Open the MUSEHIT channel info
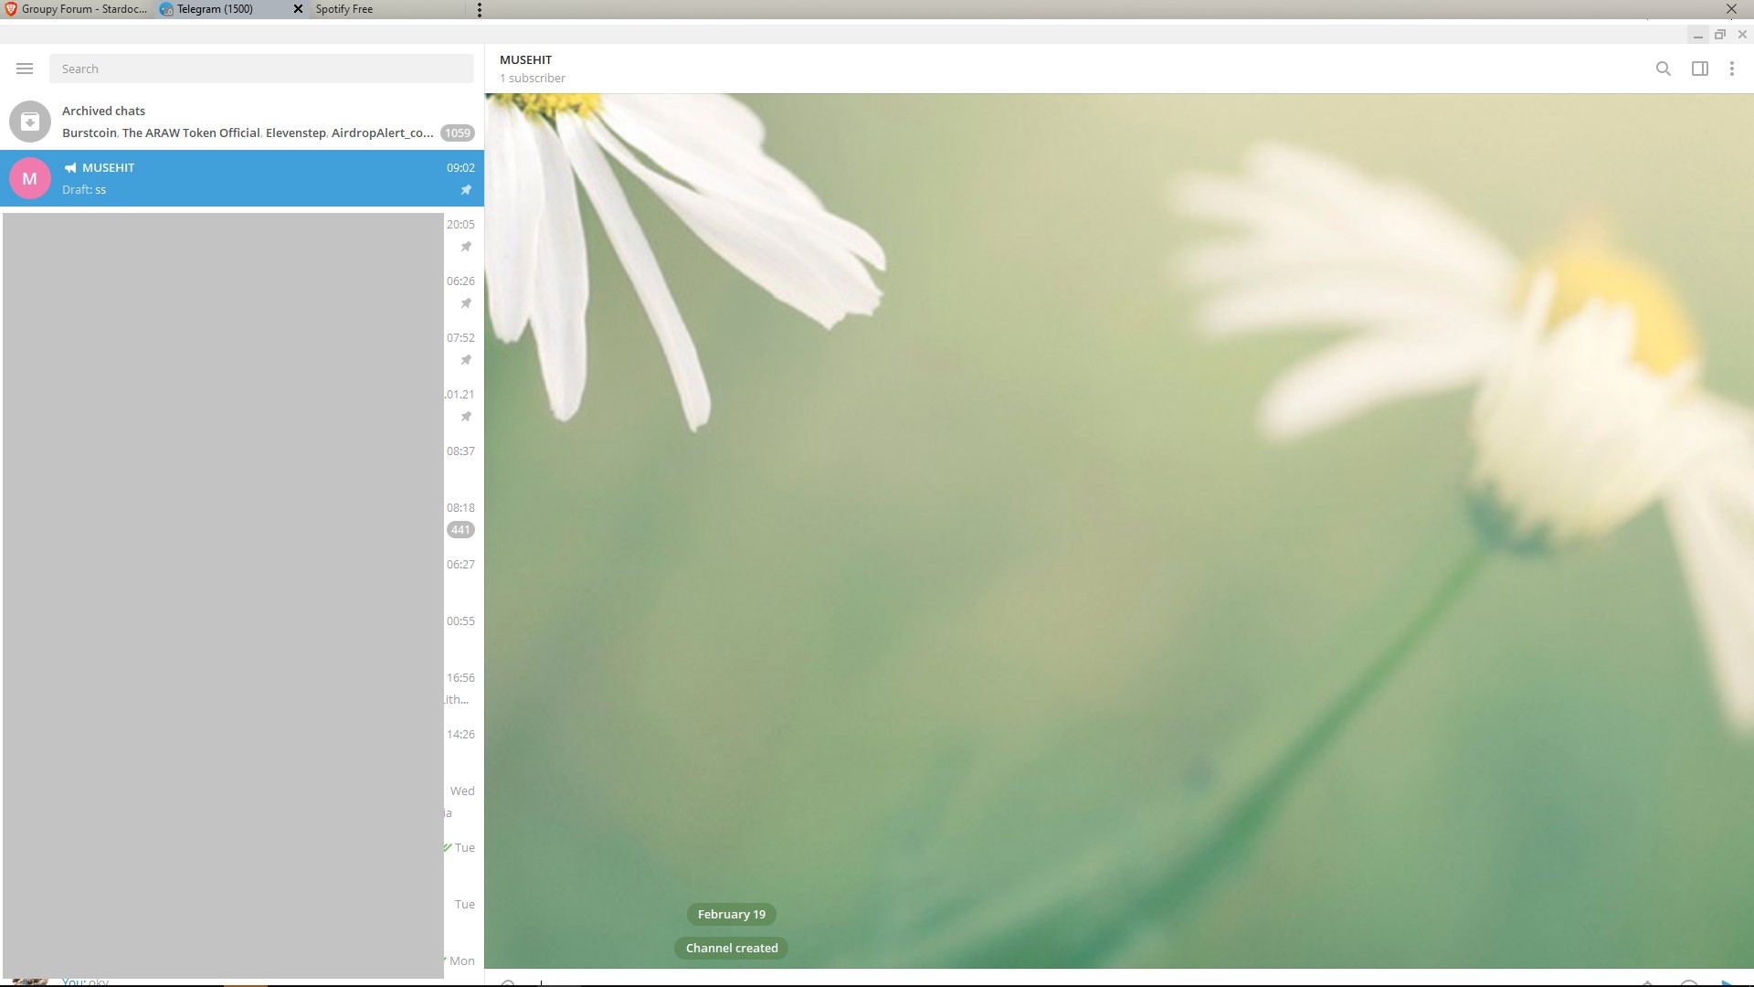The image size is (1754, 987). pos(525,59)
